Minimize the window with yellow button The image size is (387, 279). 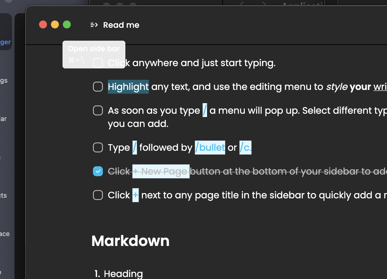tap(55, 25)
